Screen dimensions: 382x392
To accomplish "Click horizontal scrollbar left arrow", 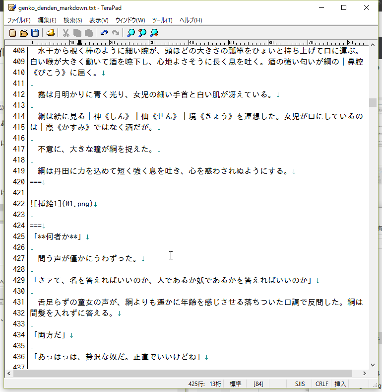I will coord(9,374).
